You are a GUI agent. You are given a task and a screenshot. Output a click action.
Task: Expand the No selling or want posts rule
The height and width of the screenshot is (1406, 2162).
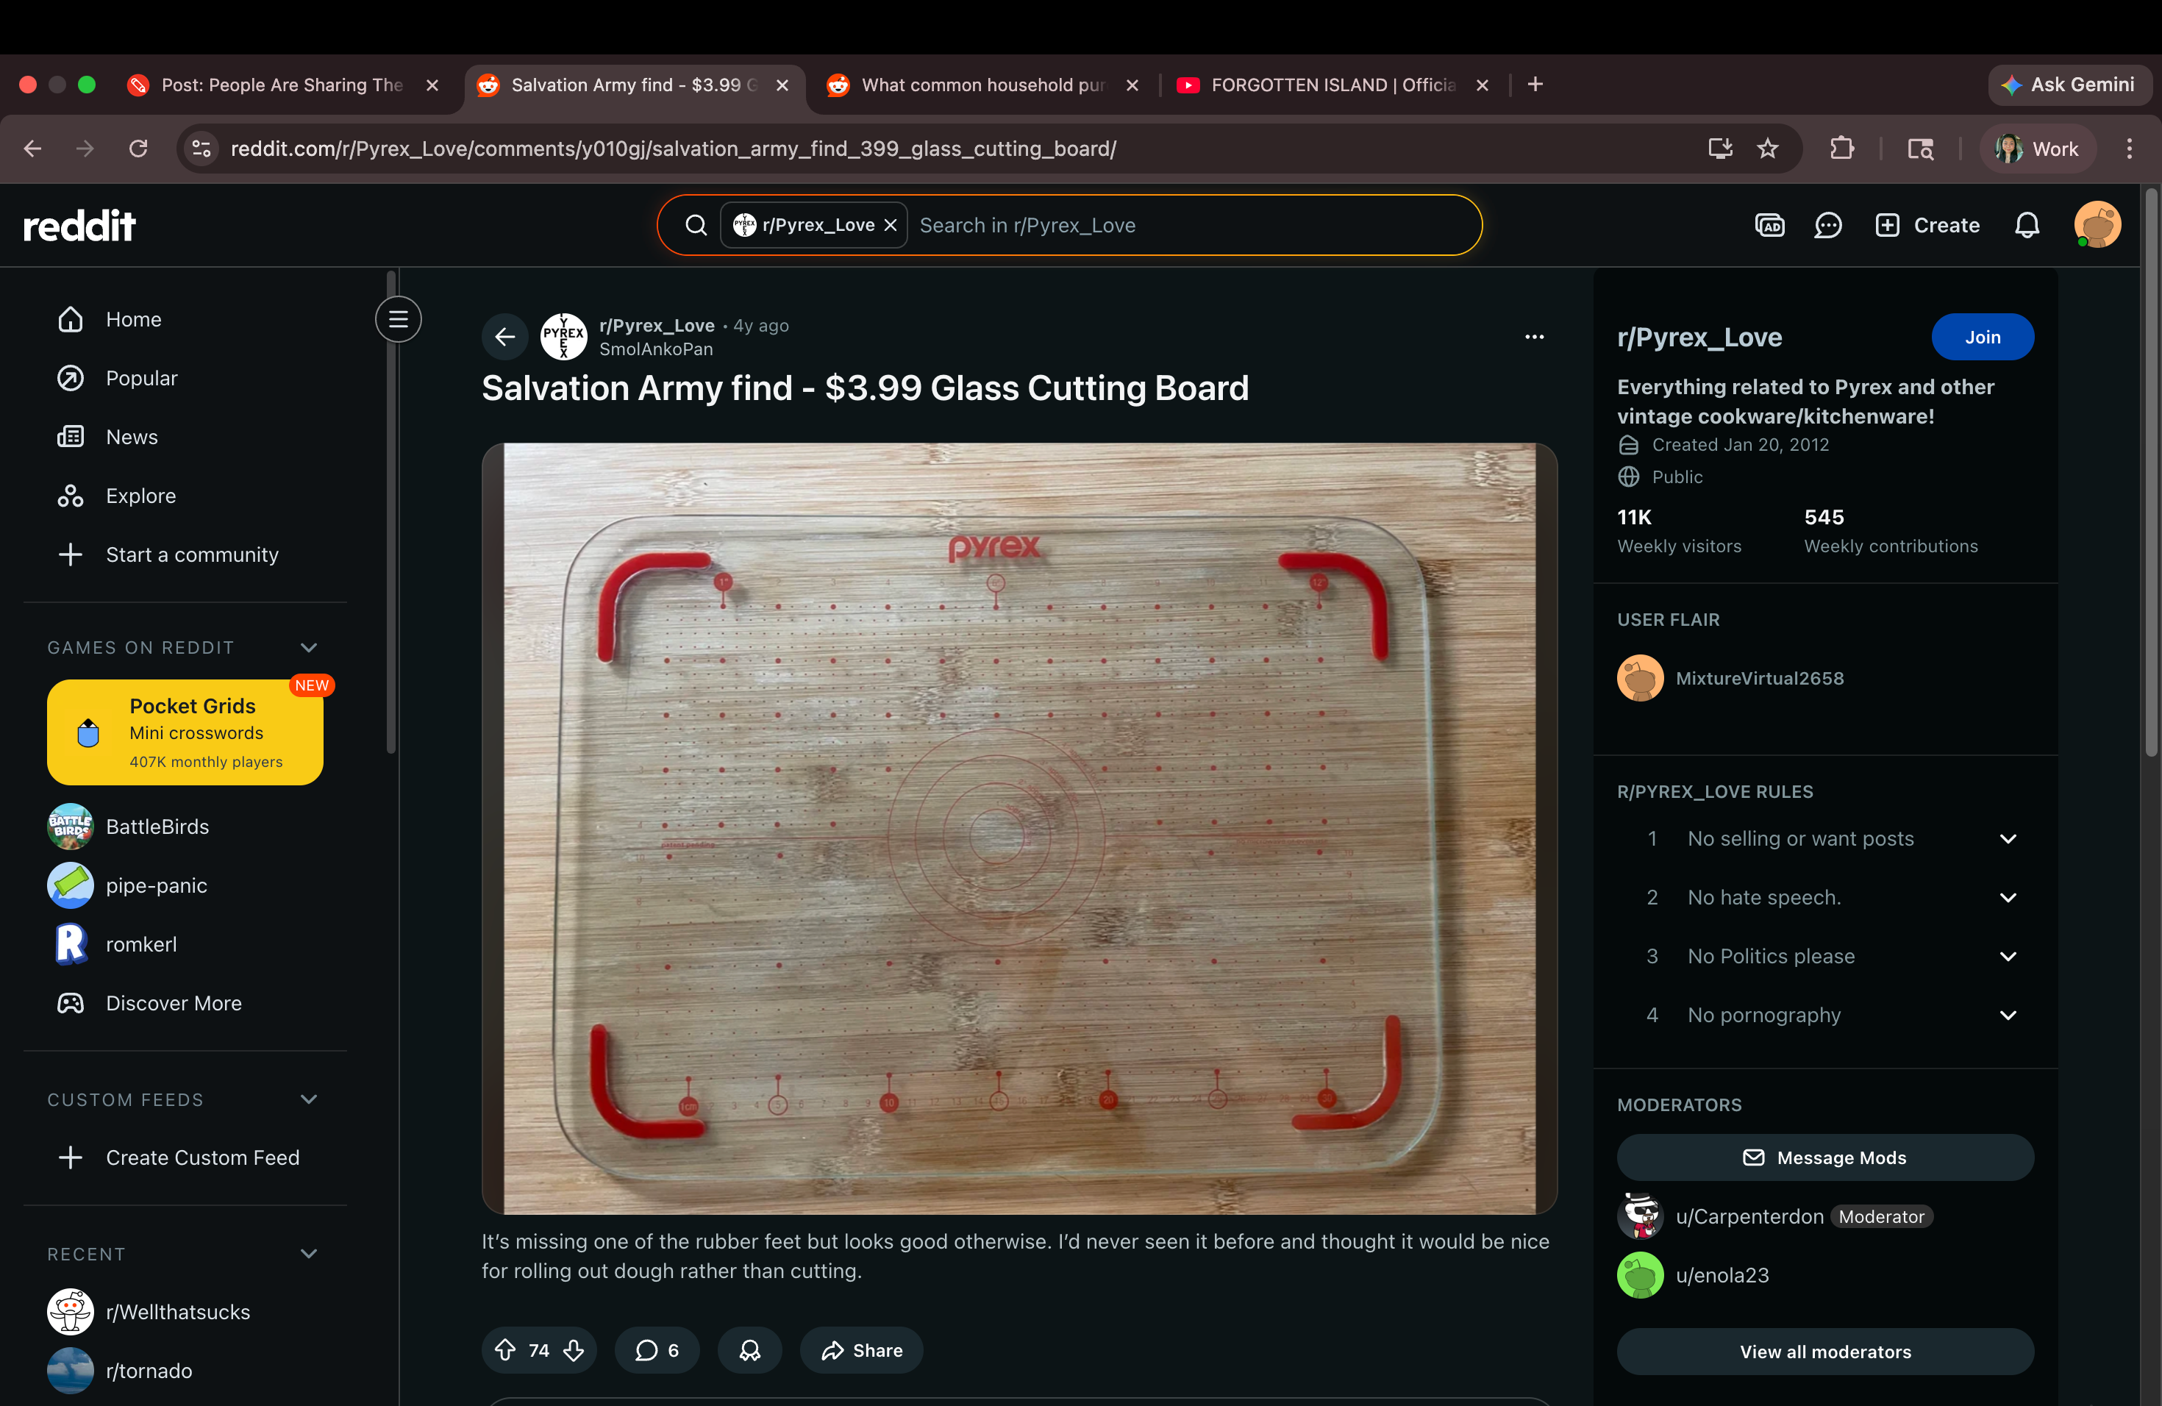pos(2008,838)
